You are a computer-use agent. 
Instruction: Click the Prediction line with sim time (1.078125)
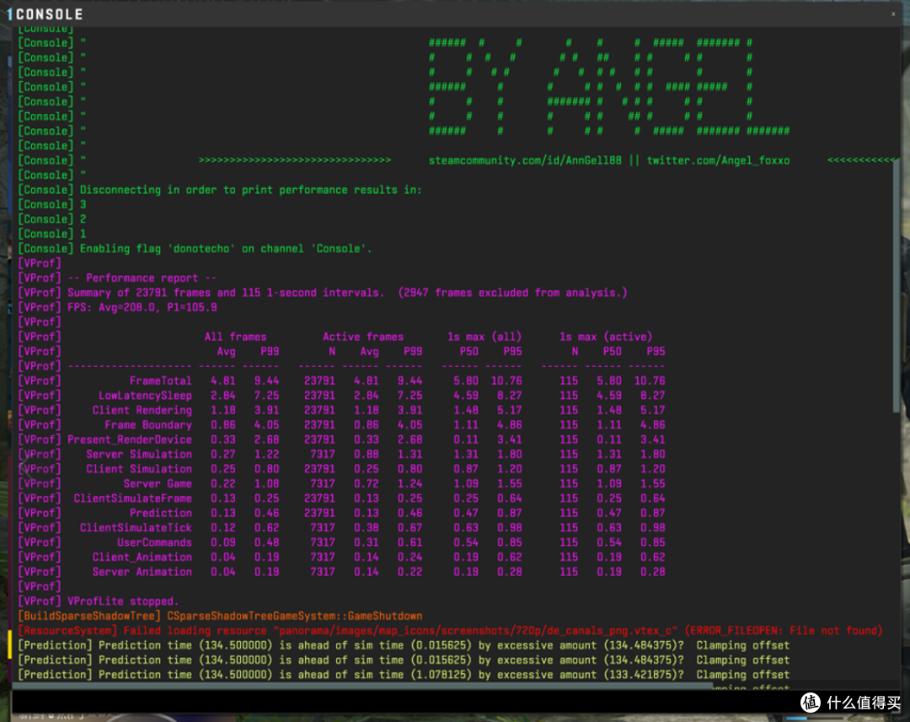404,675
